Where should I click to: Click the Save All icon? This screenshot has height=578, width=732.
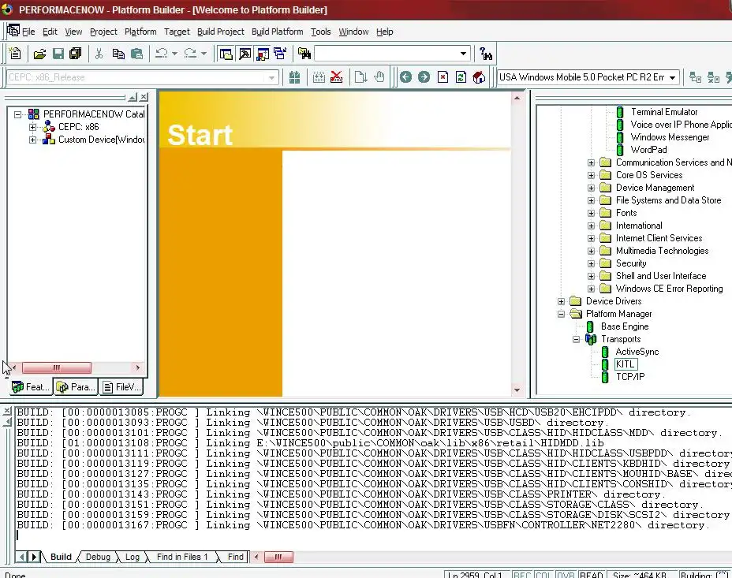[x=75, y=54]
